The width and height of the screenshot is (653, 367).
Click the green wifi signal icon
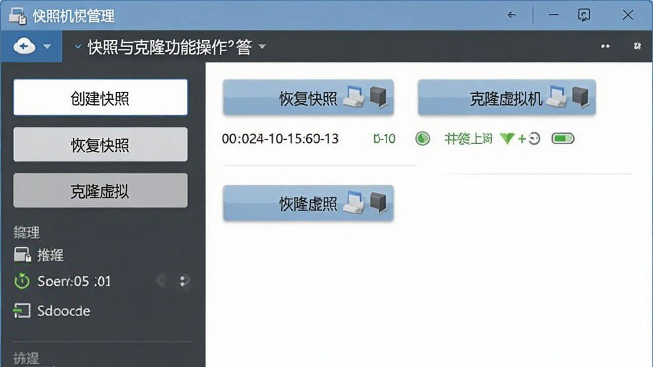coord(507,138)
